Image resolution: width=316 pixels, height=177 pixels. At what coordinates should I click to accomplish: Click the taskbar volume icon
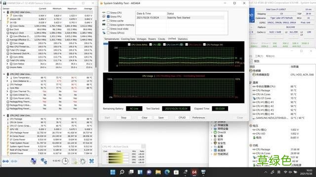pyautogui.click(x=290, y=172)
